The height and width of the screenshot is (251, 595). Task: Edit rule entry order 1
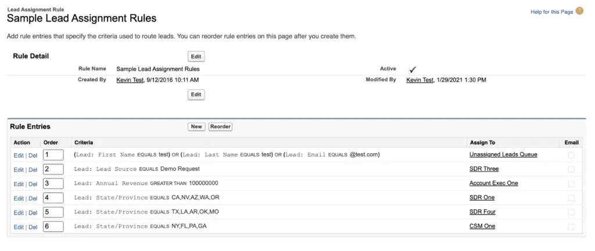[19, 155]
